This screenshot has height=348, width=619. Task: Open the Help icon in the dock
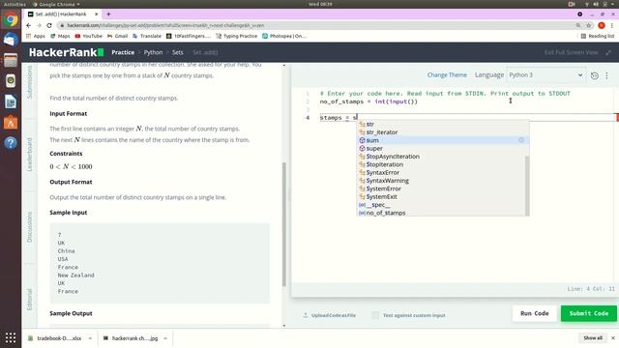coord(11,142)
